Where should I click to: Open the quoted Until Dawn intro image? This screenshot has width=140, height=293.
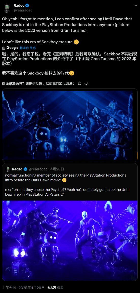coord(70,241)
